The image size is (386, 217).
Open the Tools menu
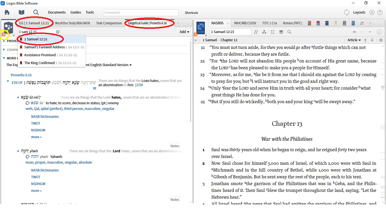click(x=90, y=12)
